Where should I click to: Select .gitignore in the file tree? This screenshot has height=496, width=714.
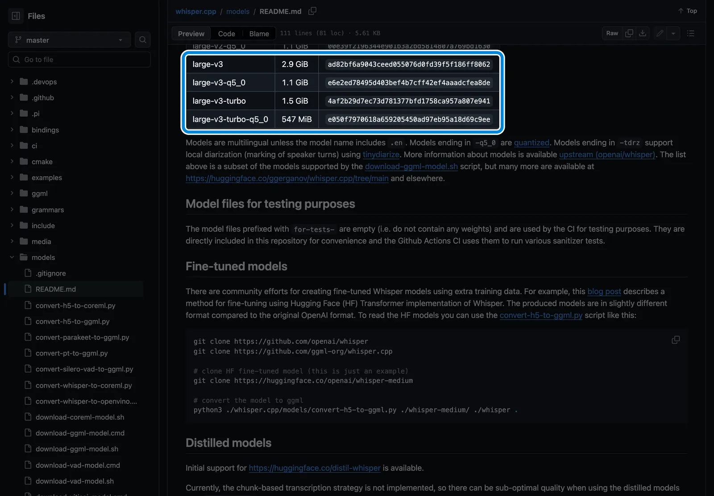tap(51, 273)
